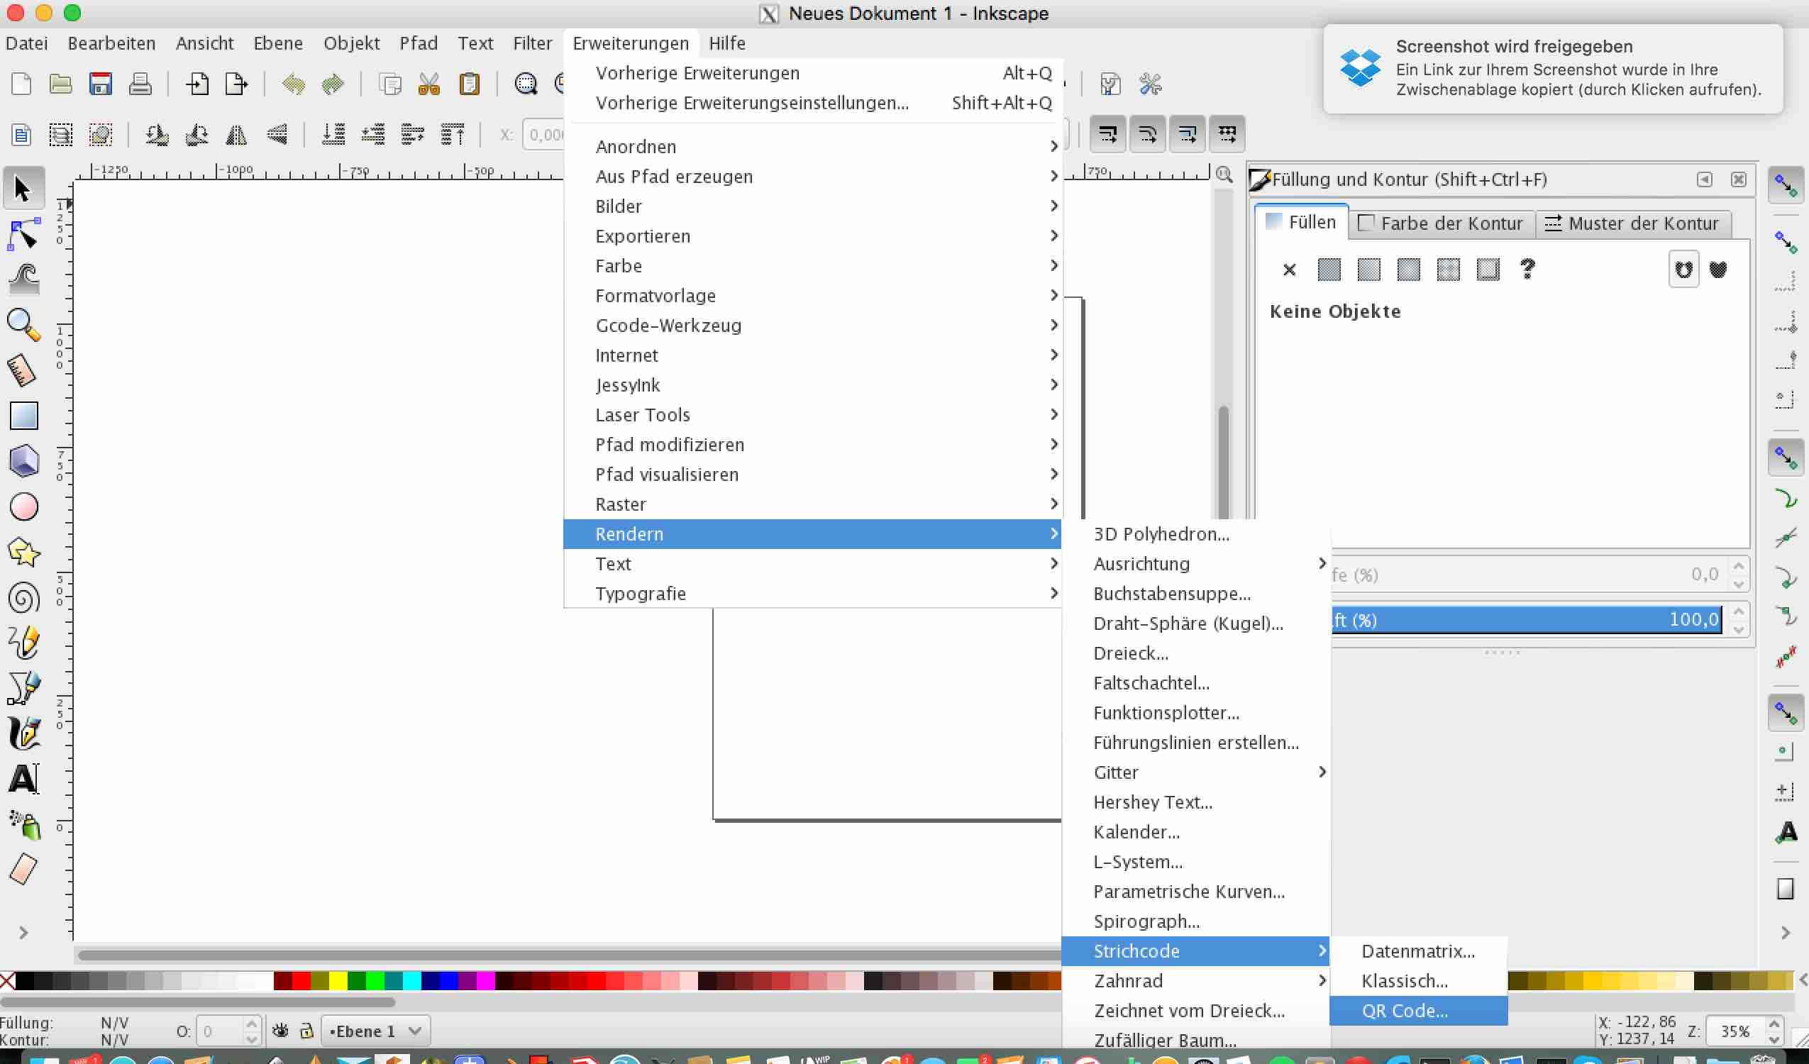The height and width of the screenshot is (1064, 1809).
Task: Choose the Circle ellipse tool
Action: tap(23, 507)
